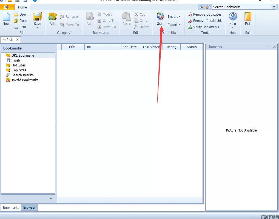Sort by Rating column header
The height and width of the screenshot is (219, 279).
click(x=172, y=47)
